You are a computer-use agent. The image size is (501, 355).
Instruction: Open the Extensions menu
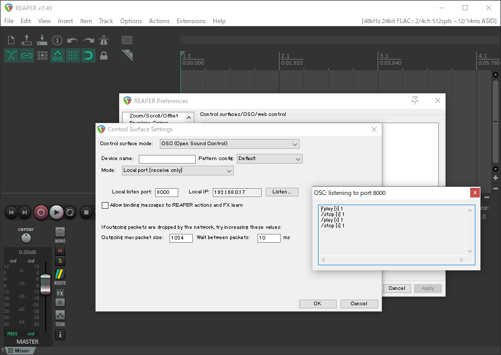[x=191, y=21]
